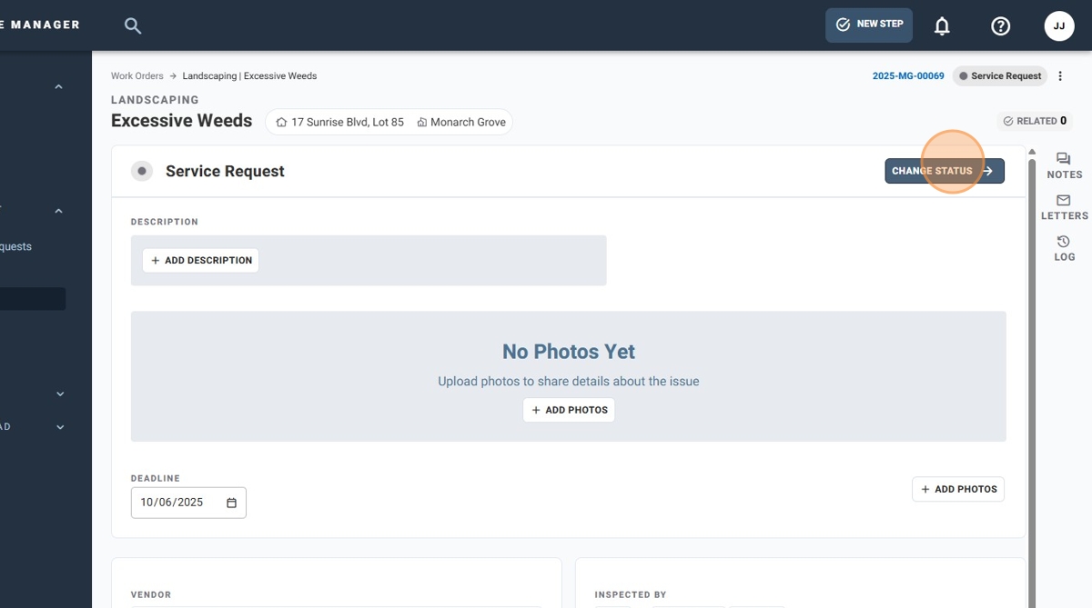Screen dimensions: 1092x608
Task: Click the Service Request status badge in the header
Action: click(x=1000, y=76)
